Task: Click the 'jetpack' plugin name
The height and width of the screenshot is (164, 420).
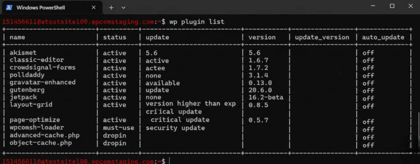Action: (x=23, y=97)
